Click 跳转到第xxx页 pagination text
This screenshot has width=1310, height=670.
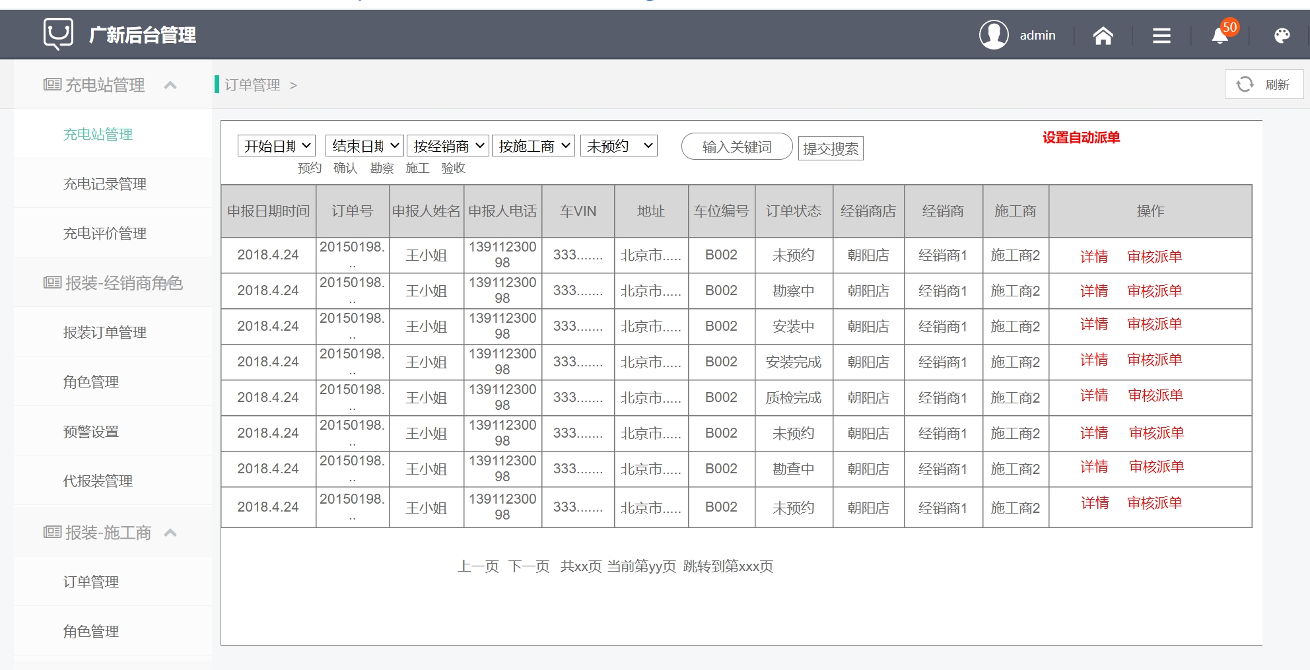pos(728,566)
